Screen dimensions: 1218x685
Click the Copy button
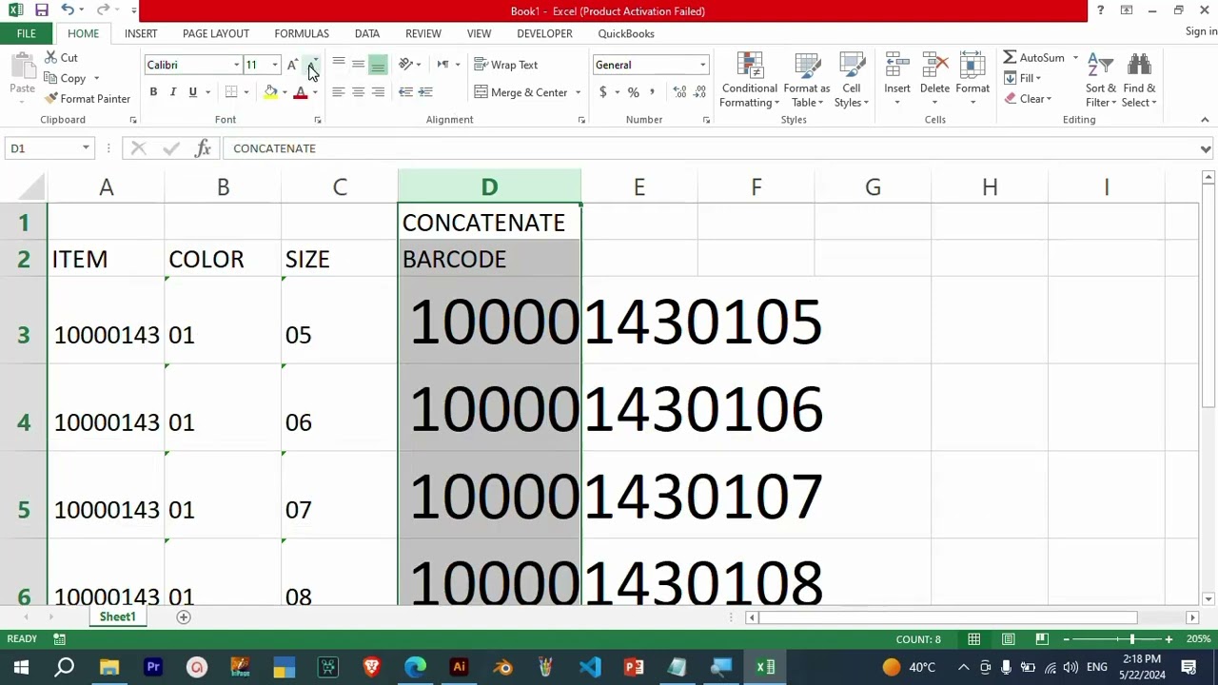click(66, 78)
